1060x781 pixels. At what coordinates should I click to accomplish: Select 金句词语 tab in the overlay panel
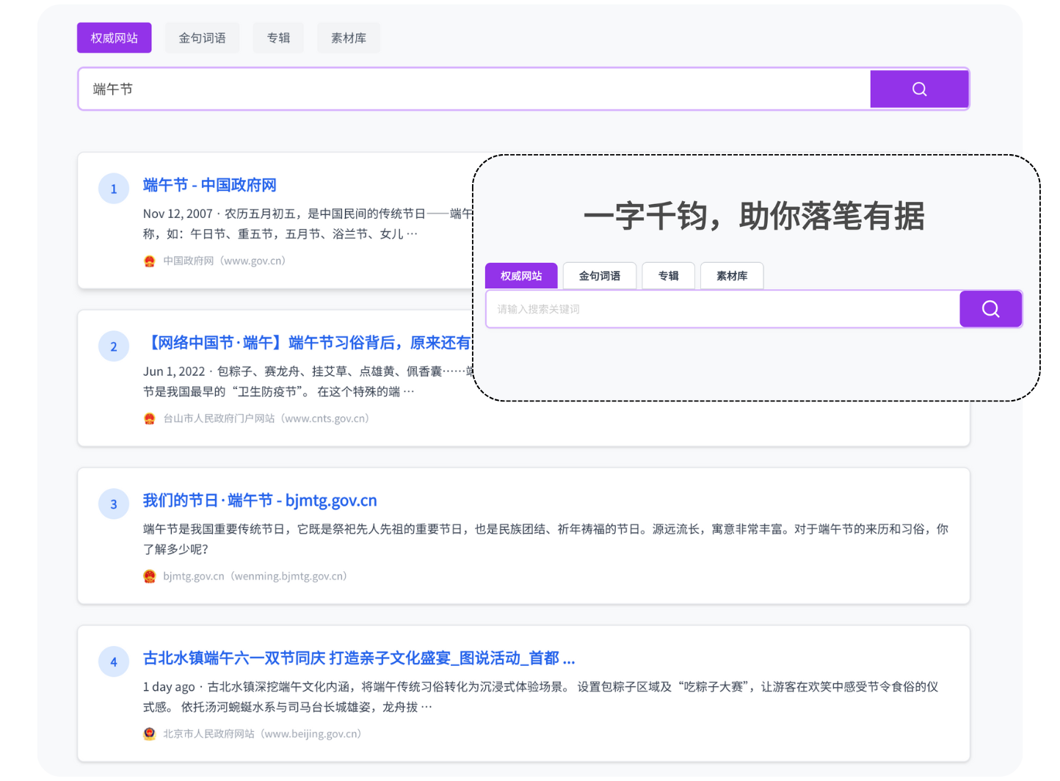tap(599, 276)
